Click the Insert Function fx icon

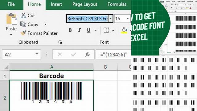pyautogui.click(x=87, y=55)
